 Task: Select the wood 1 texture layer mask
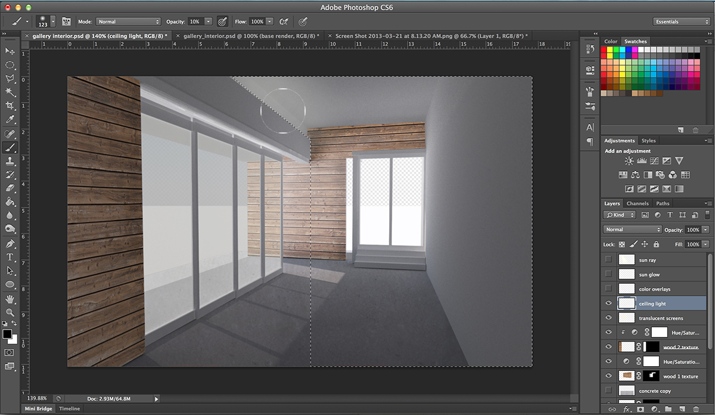[651, 376]
